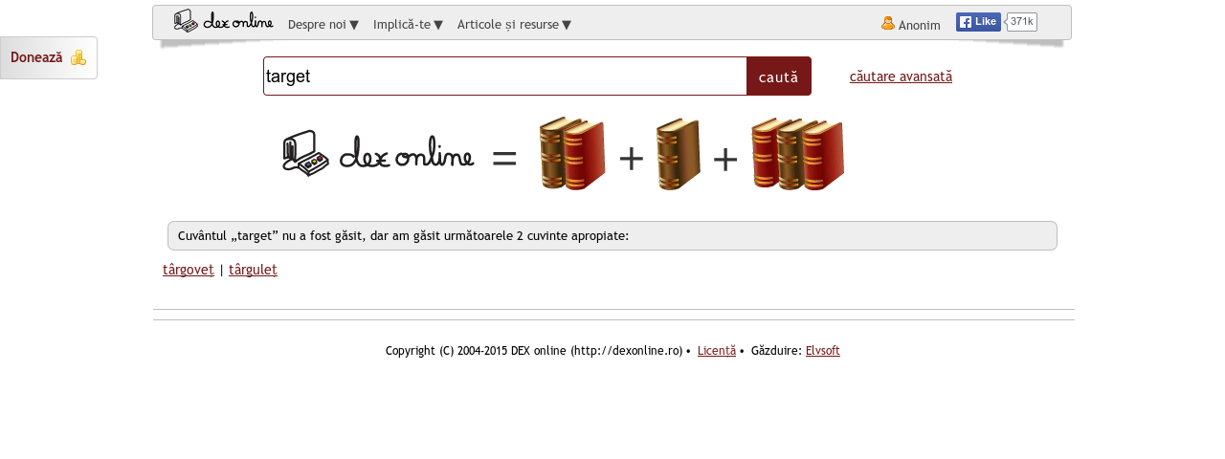
Task: Click the coins icon on Donează
Action: click(78, 57)
